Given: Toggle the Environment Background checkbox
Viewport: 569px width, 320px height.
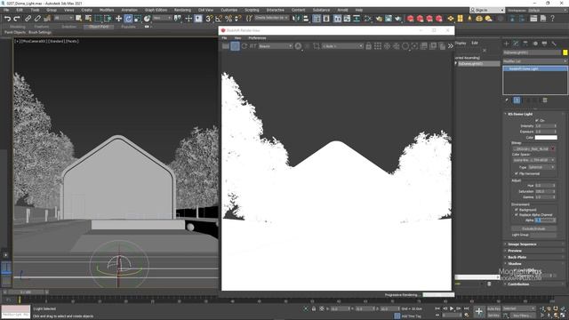Looking at the screenshot, I should 517,210.
